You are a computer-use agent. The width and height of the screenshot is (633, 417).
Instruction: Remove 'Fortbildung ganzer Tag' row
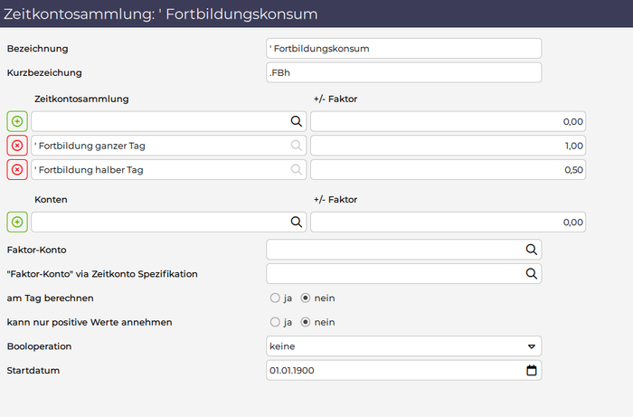[x=17, y=146]
